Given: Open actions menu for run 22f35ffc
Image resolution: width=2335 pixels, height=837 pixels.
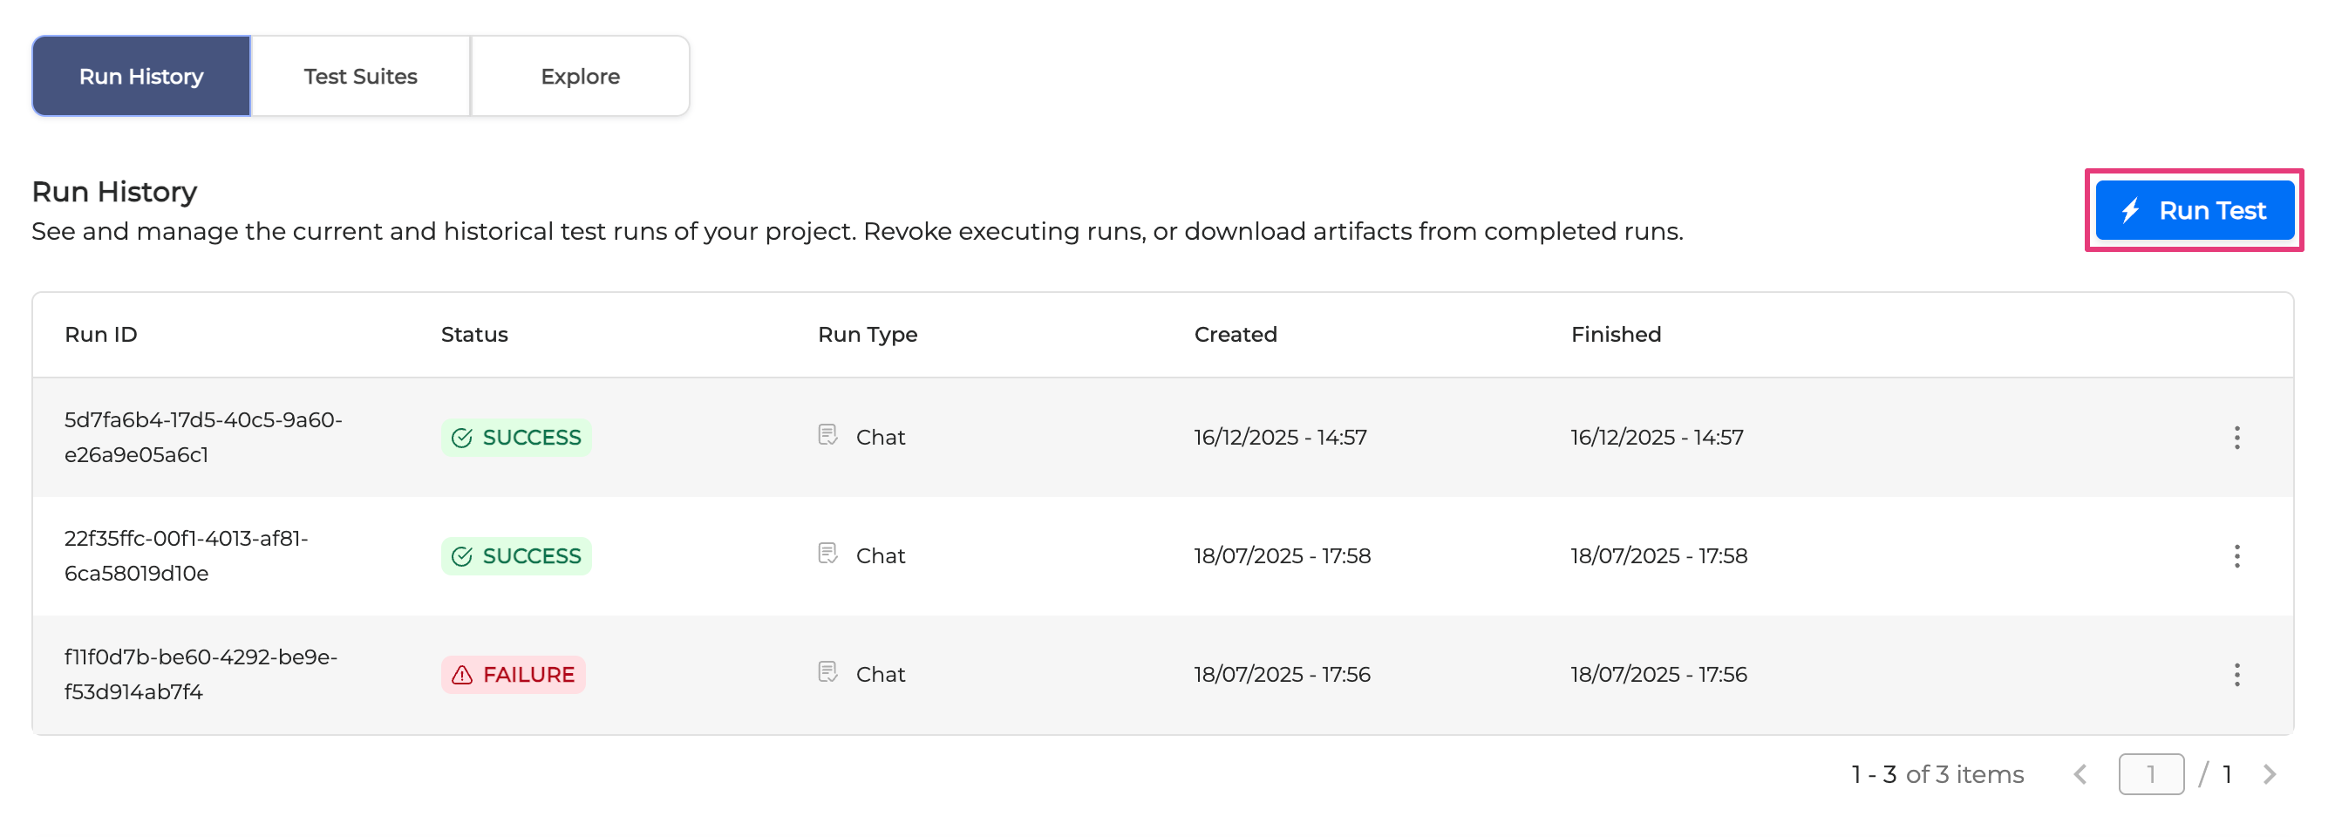Looking at the screenshot, I should pyautogui.click(x=2236, y=556).
